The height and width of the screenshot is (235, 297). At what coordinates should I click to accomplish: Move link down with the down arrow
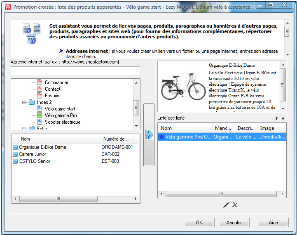(x=283, y=118)
